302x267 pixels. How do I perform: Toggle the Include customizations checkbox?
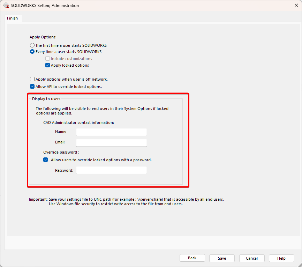47,59
